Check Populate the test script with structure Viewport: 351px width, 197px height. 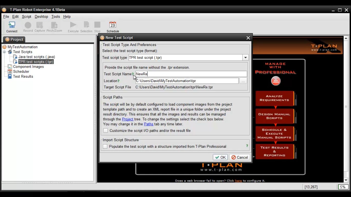point(105,146)
